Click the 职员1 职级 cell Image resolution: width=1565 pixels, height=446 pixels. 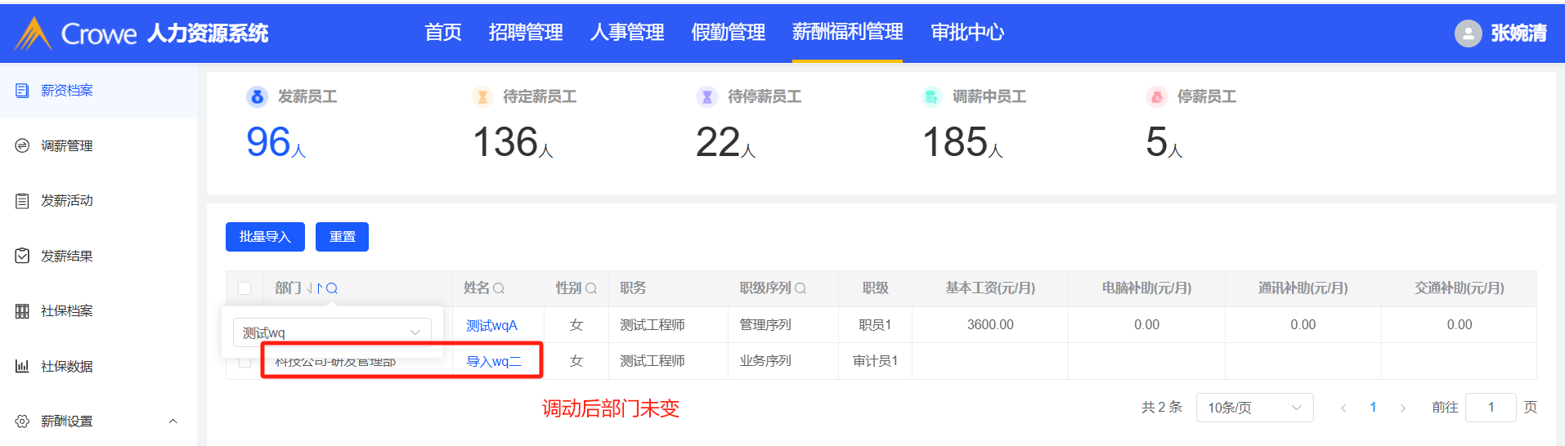(x=875, y=325)
